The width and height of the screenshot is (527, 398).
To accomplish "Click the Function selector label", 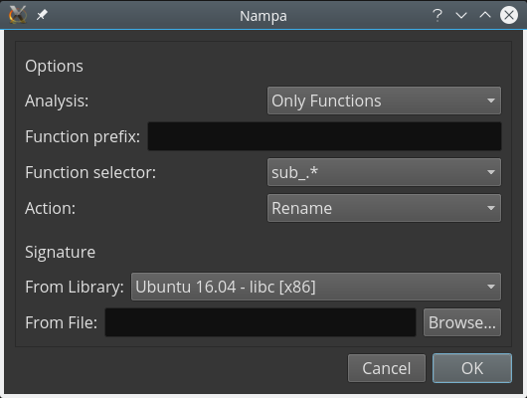I will click(90, 172).
